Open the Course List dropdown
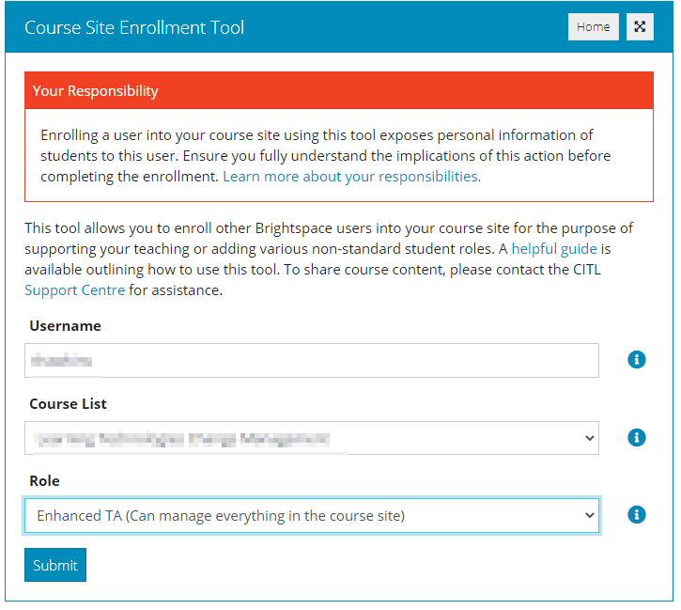Screen dimensions: 681x610 312,438
